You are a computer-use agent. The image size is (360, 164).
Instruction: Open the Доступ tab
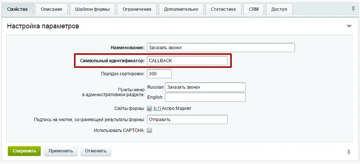279,9
